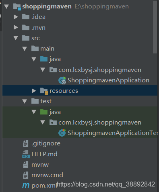The height and width of the screenshot is (192, 159).
Task: Select java label under main
Action: 55,59
